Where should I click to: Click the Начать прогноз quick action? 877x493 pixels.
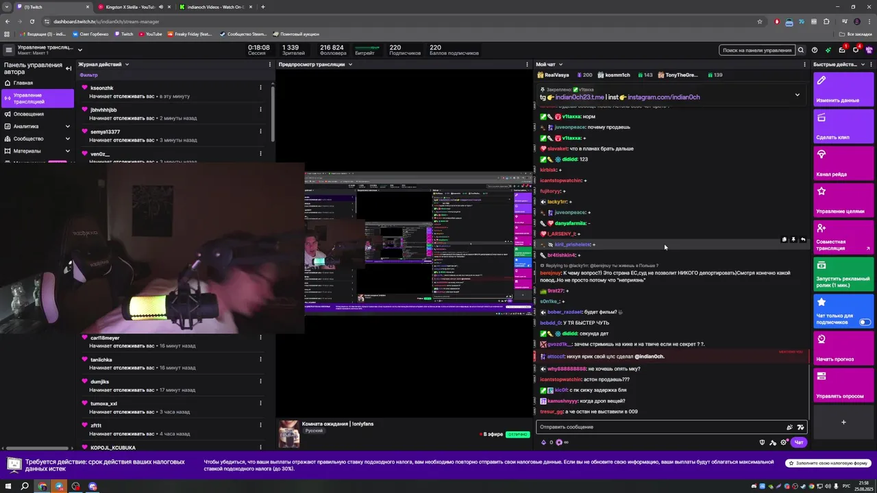pos(843,347)
